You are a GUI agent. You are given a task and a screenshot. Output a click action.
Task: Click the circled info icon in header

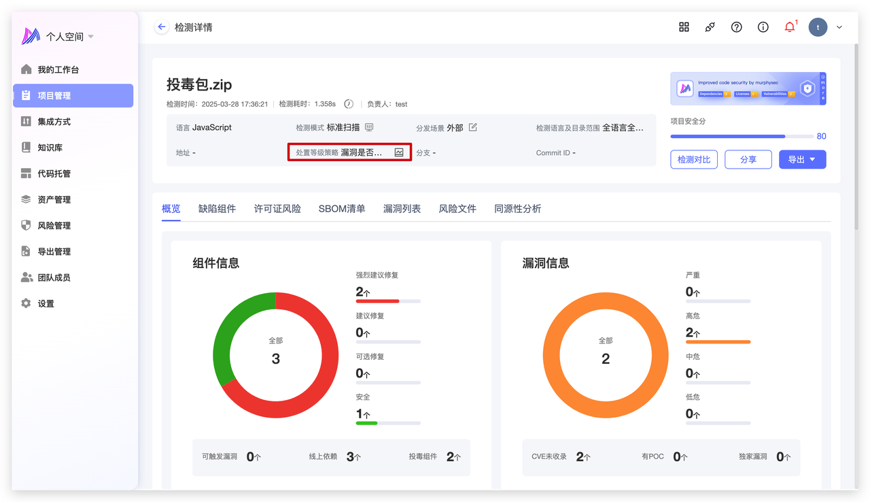763,27
